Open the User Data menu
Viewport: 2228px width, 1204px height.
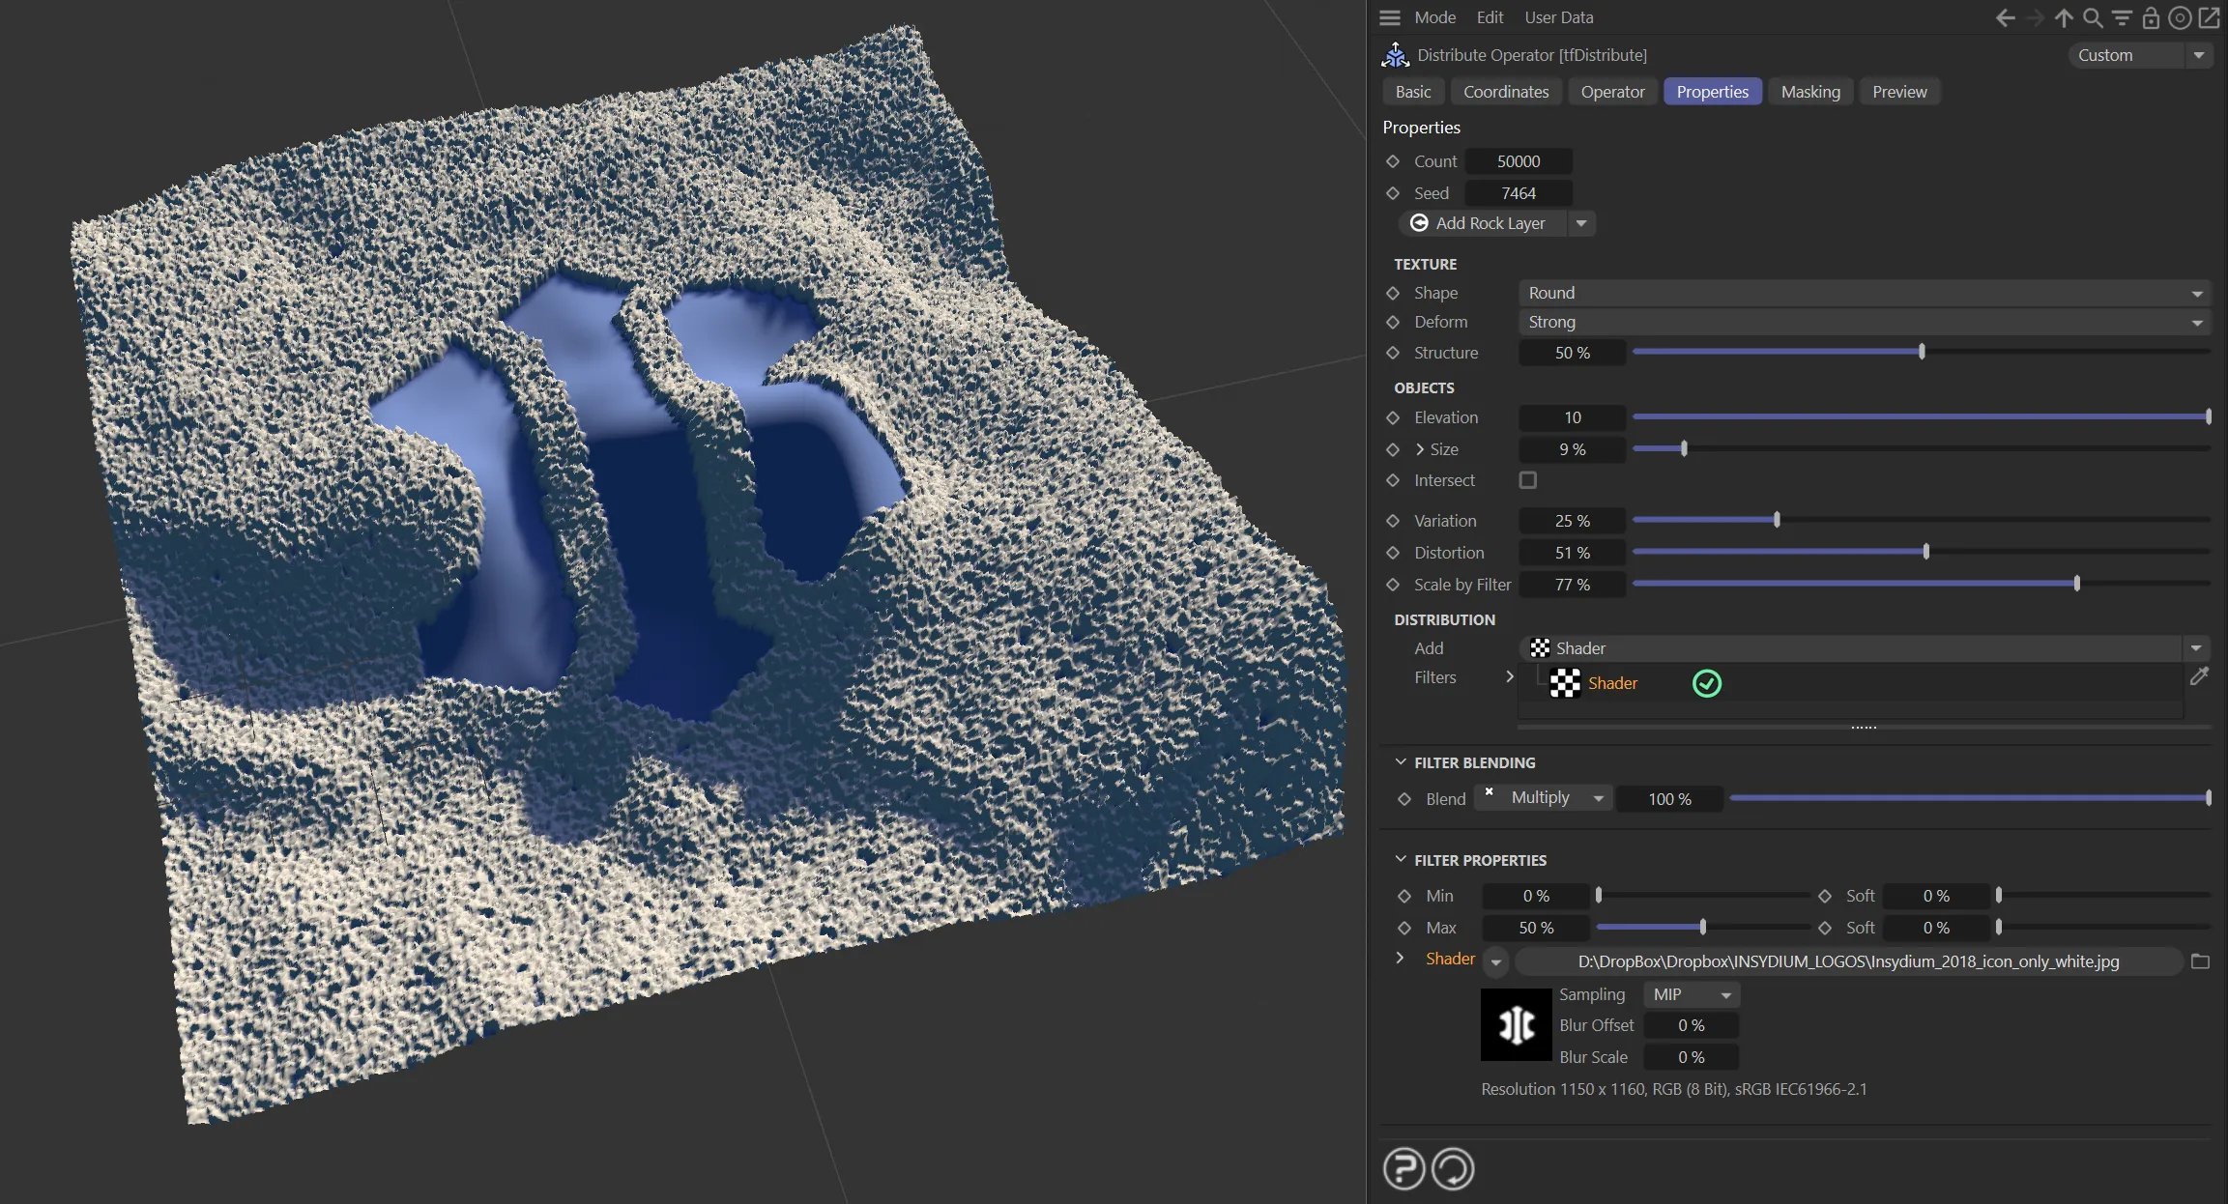(x=1558, y=17)
